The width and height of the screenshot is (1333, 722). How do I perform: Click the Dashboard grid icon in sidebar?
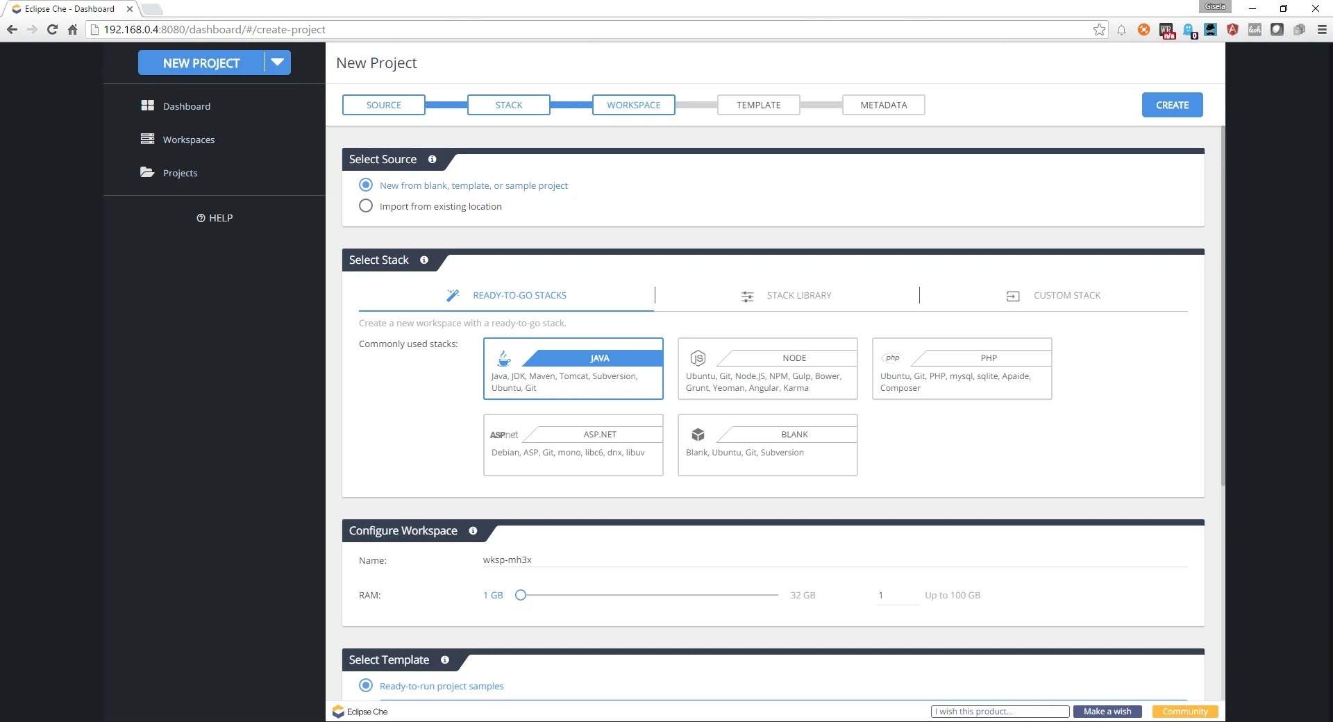pyautogui.click(x=147, y=106)
